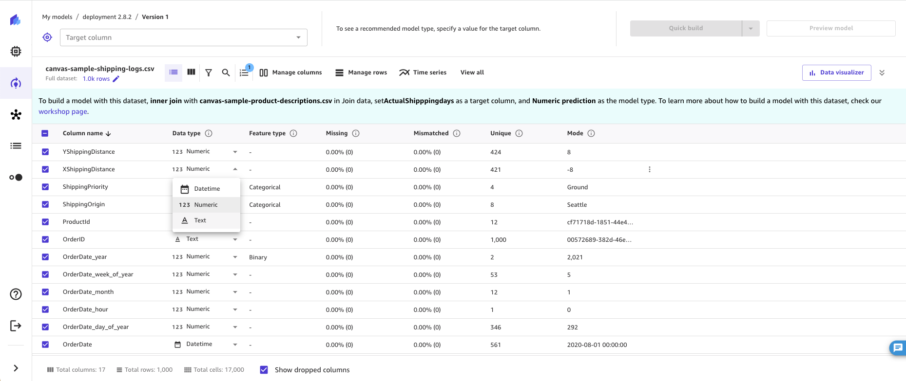Viewport: 906px width, 381px height.
Task: Select Datetime from the data type menu
Action: (x=207, y=189)
